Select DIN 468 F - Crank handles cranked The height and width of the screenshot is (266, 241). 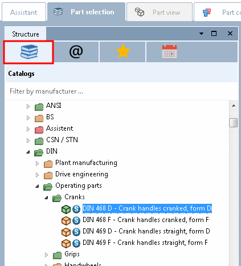point(146,220)
